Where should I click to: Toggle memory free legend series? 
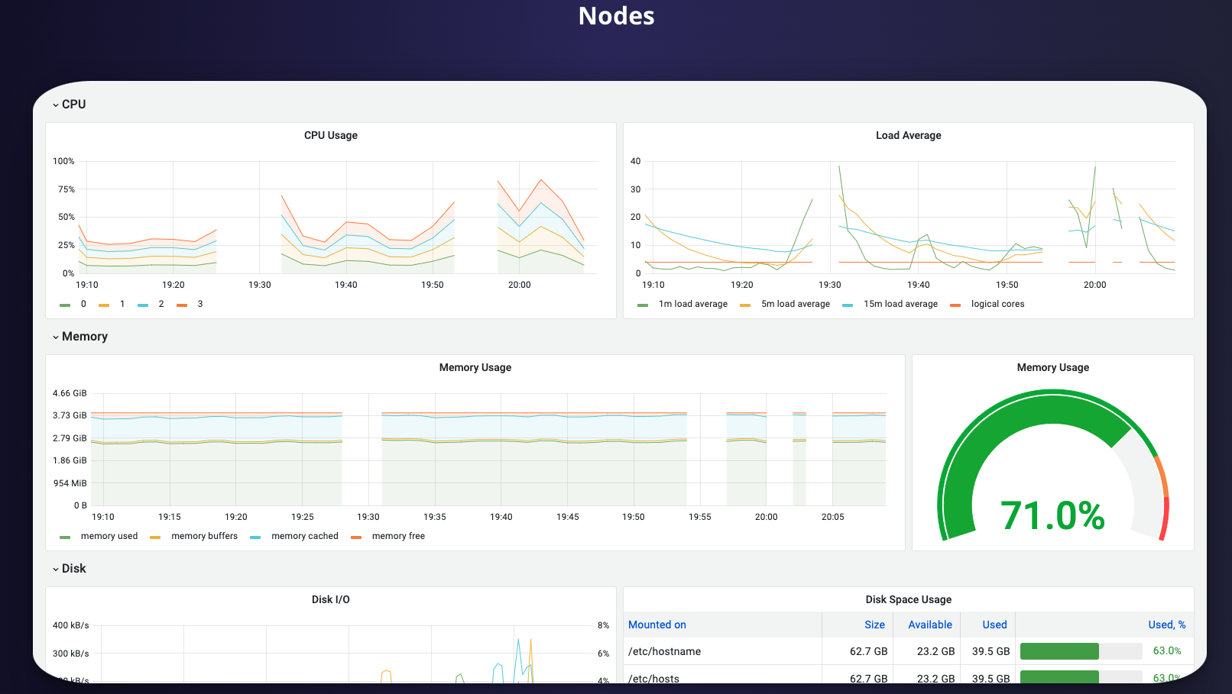[x=398, y=536]
